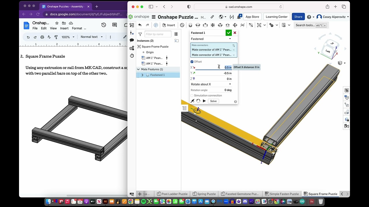Open the File menu in Google Docs
This screenshot has height=207, width=369.
coord(35,28)
